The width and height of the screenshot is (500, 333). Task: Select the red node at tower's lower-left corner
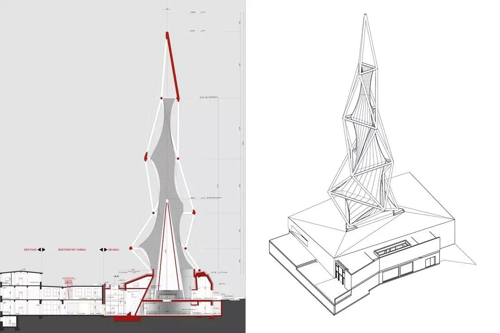(x=131, y=249)
